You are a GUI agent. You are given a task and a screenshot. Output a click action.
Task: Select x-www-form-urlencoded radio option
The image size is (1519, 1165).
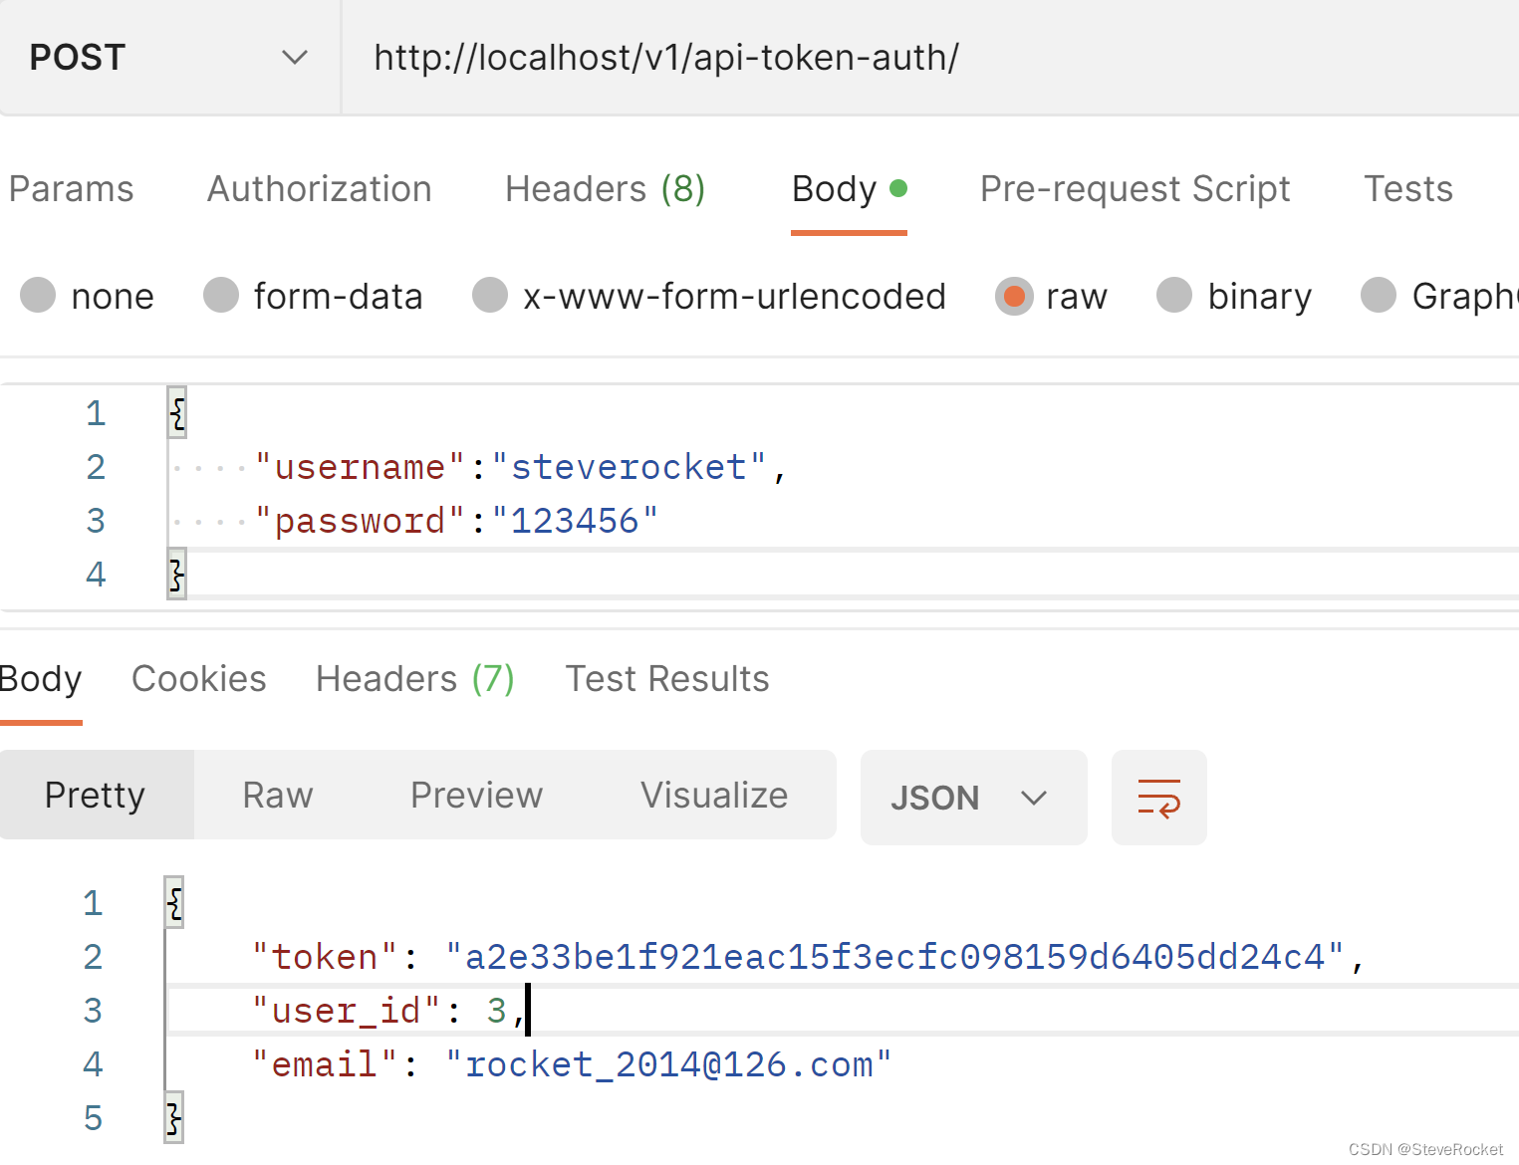click(x=490, y=297)
